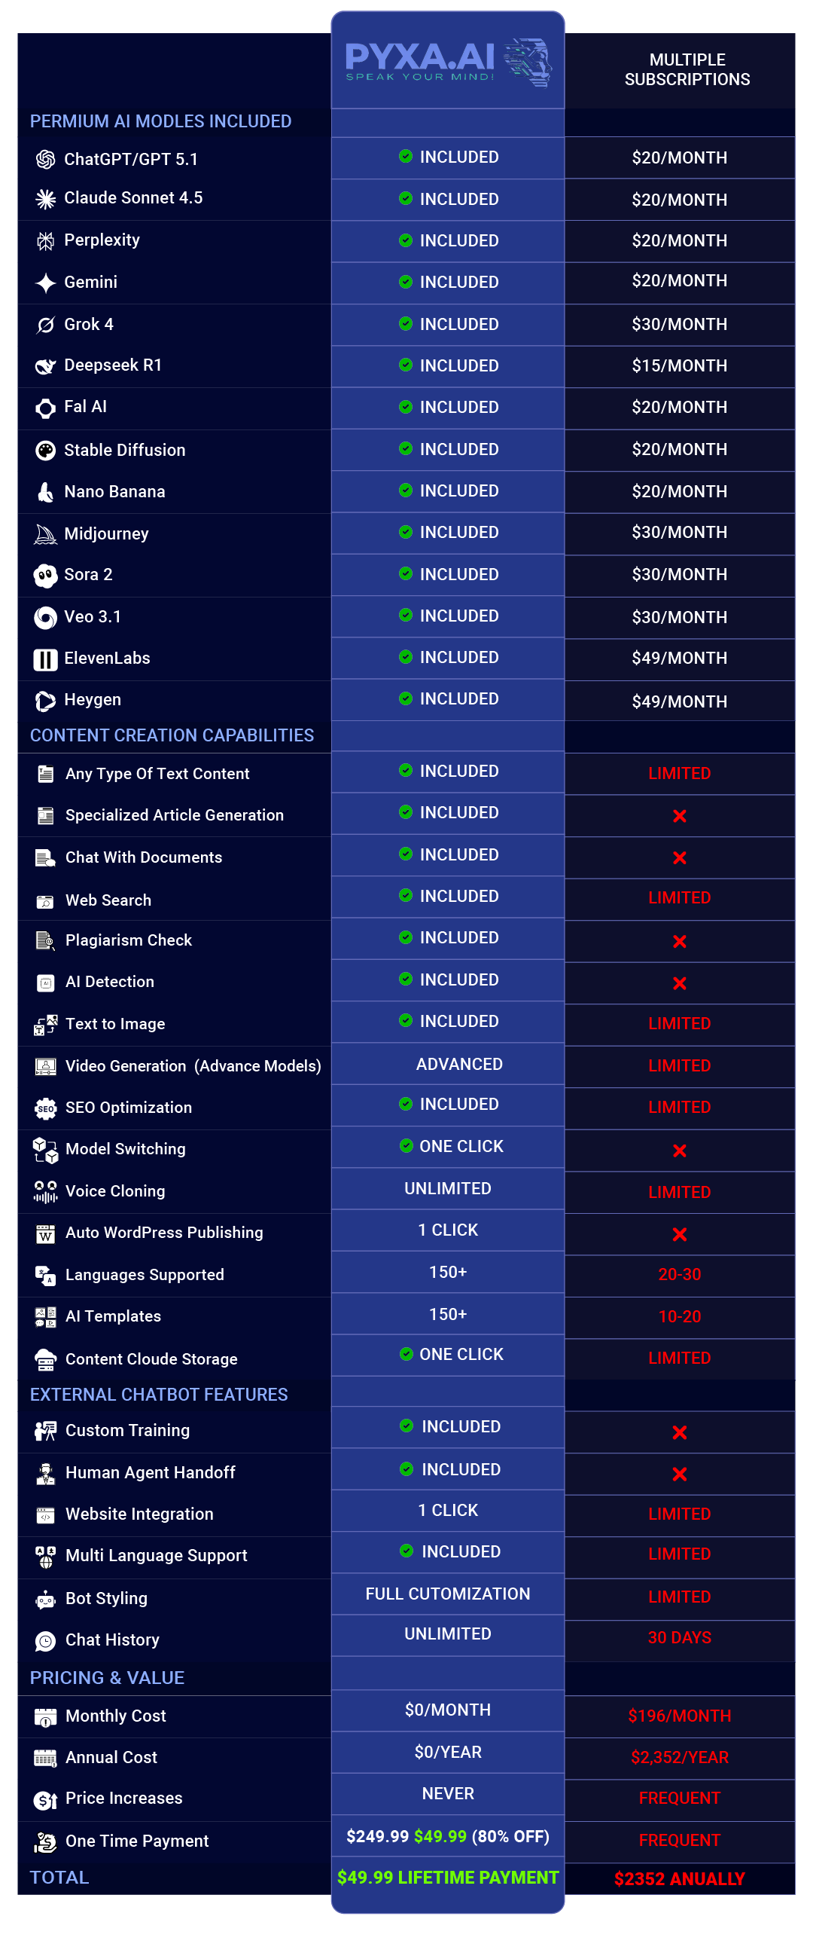This screenshot has height=1959, width=813.
Task: Click the LIMITED label for Web Search
Action: coord(679,898)
